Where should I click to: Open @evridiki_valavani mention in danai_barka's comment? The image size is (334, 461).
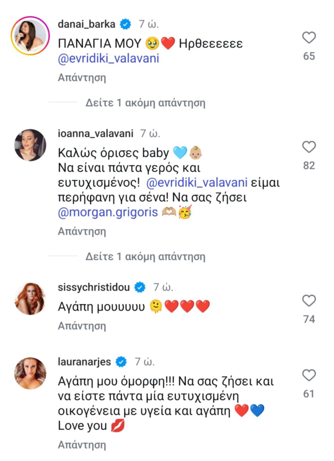pyautogui.click(x=109, y=59)
